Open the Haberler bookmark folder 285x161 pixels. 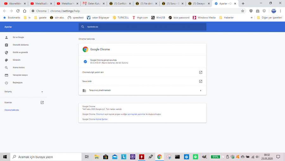[226, 18]
